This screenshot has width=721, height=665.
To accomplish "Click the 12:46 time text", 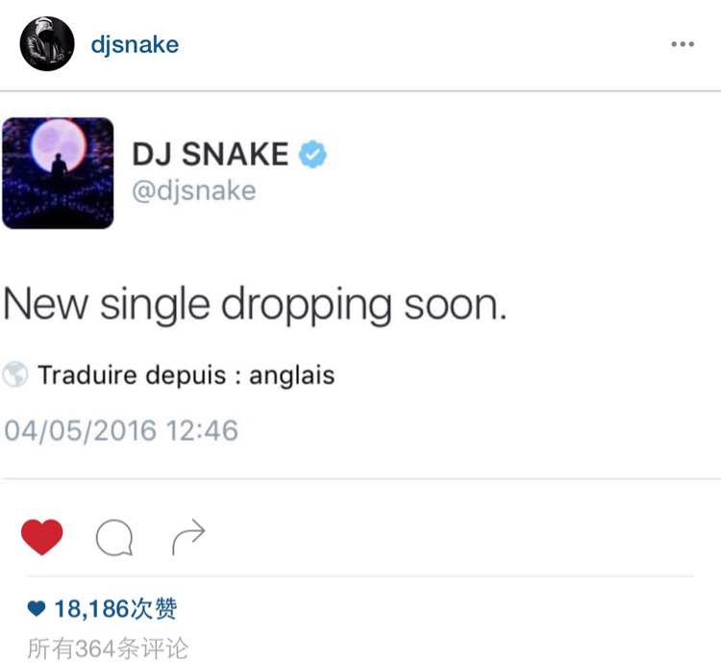I will [x=202, y=431].
